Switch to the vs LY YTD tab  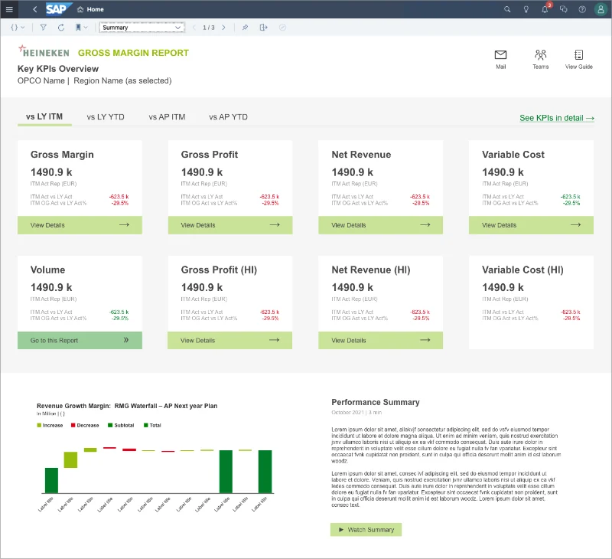[106, 117]
